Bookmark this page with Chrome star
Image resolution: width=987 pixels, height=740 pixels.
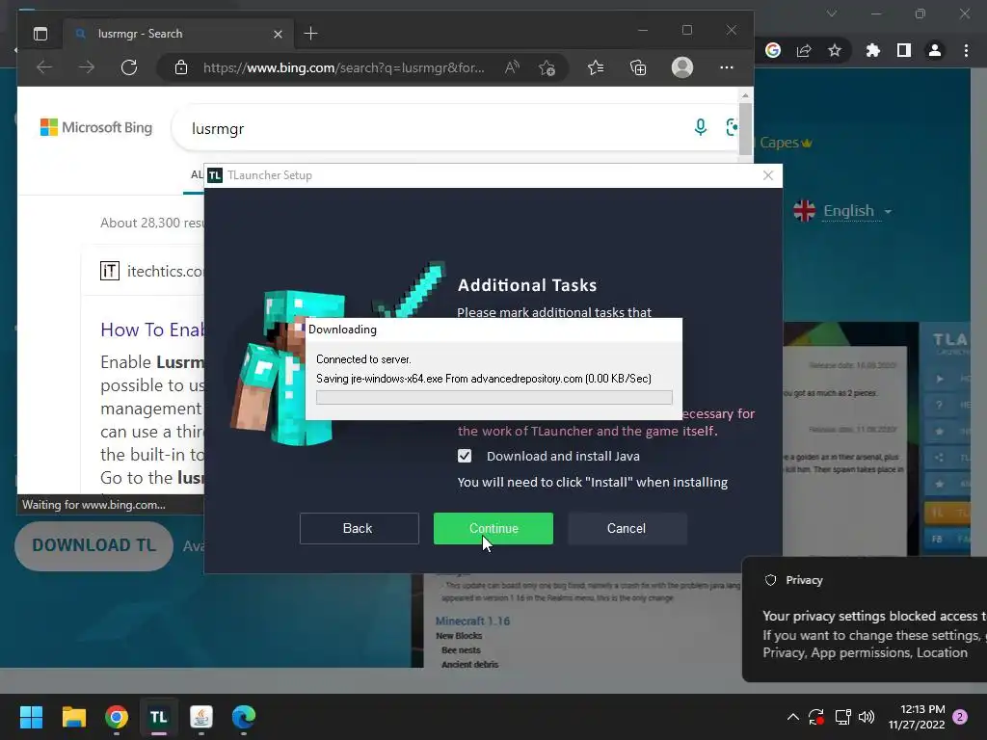(x=835, y=50)
